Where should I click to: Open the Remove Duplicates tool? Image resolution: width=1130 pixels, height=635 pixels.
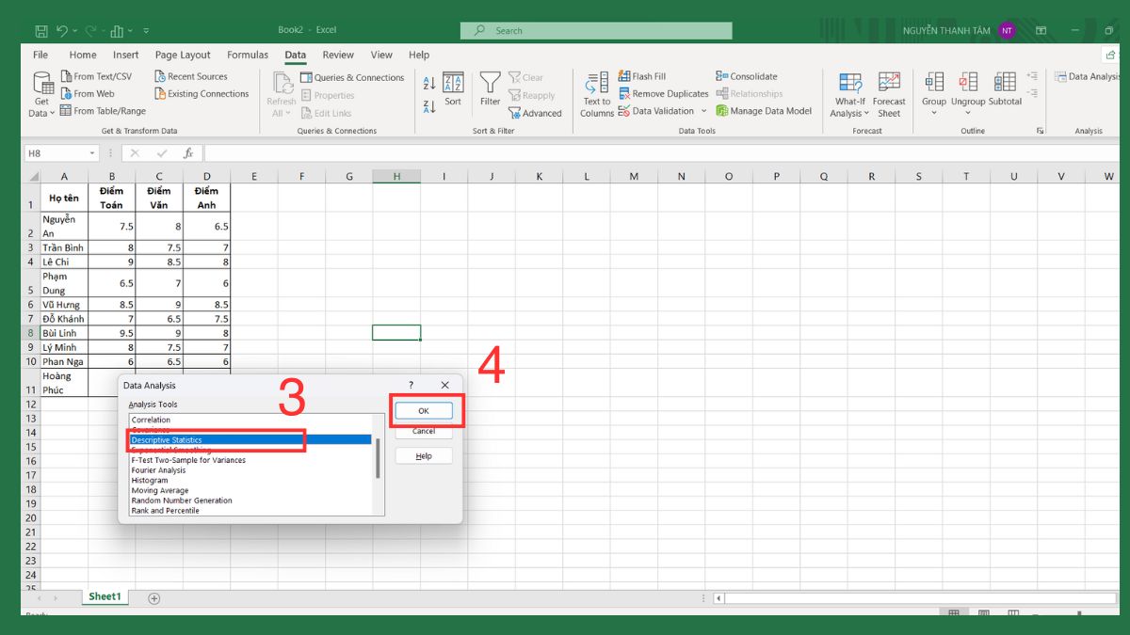(664, 93)
